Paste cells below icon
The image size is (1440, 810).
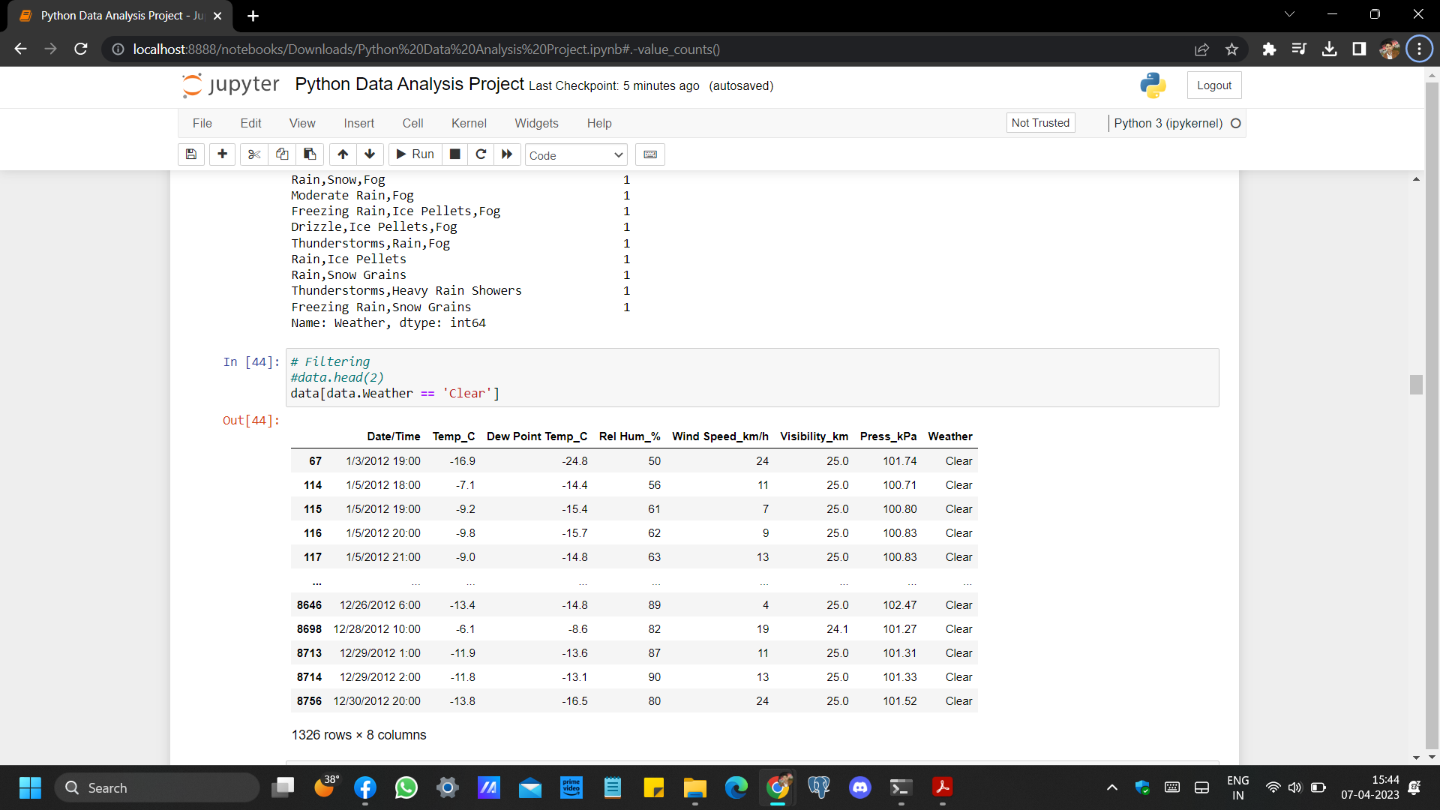tap(310, 154)
